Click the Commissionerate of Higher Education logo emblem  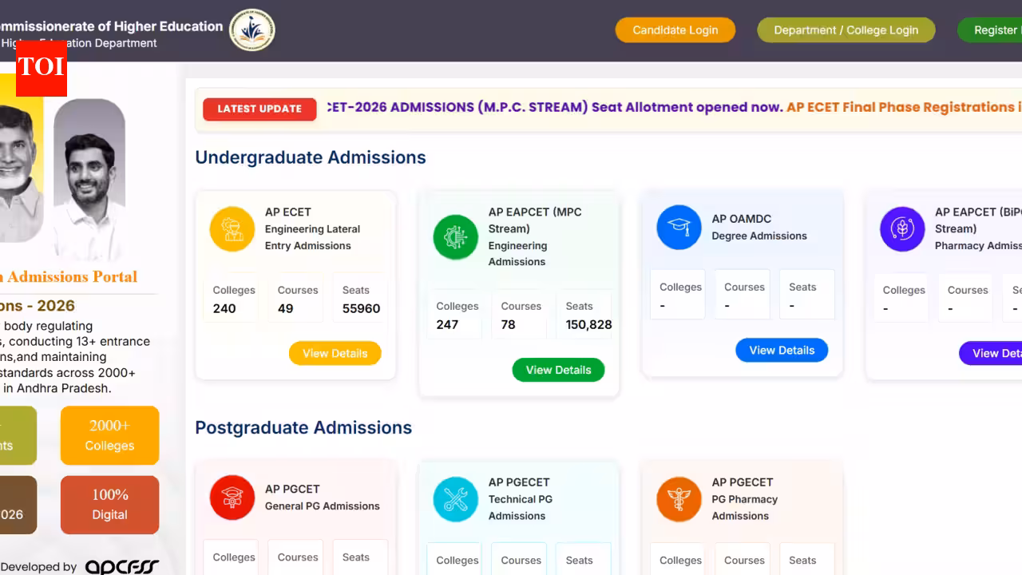252,30
